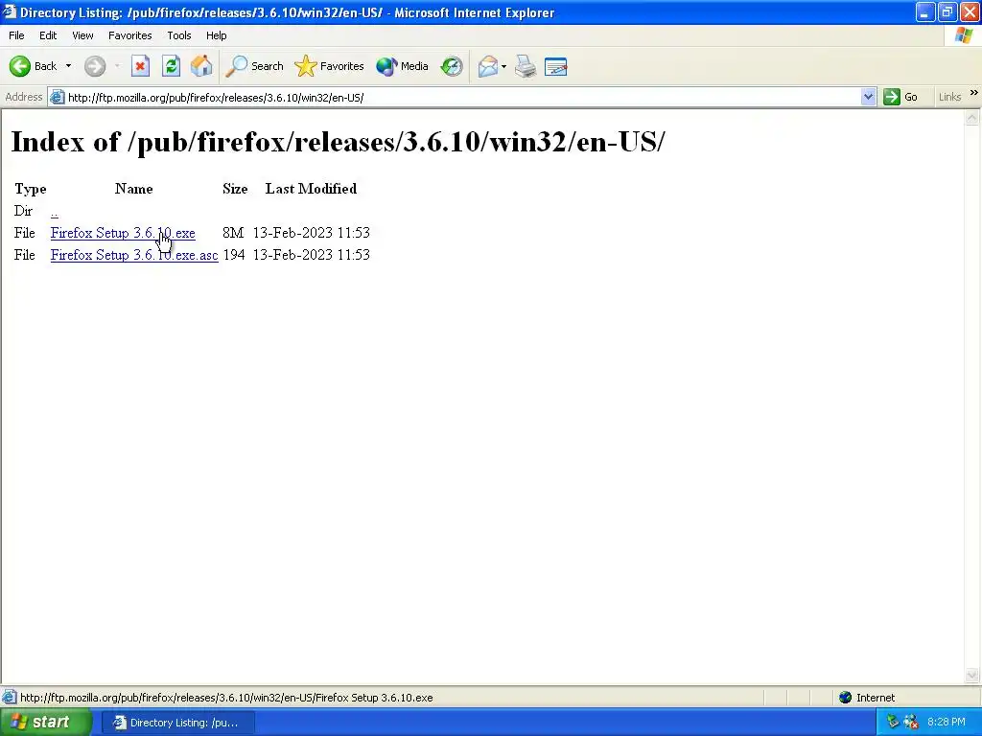Select the '194' size value
The image size is (982, 736).
tap(234, 255)
